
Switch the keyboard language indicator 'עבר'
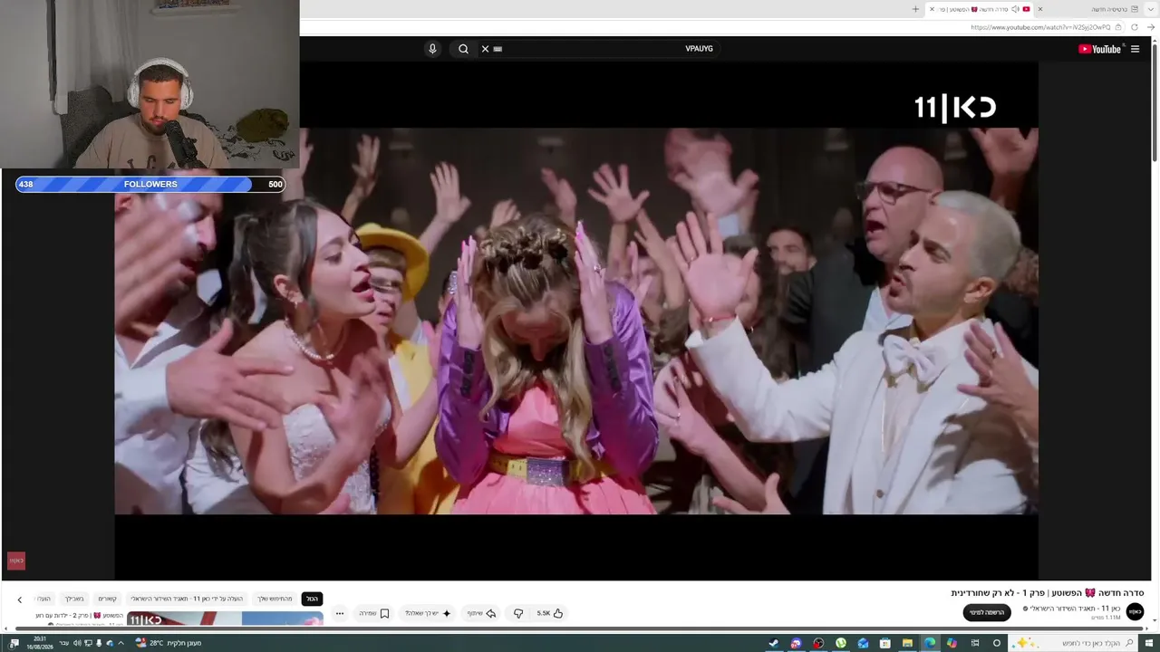(63, 643)
